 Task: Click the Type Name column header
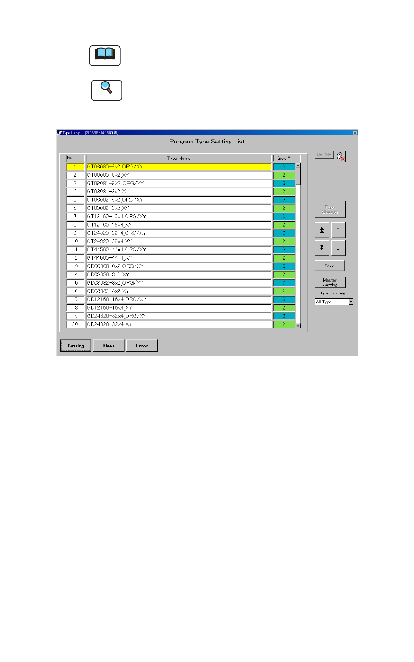[x=179, y=158]
